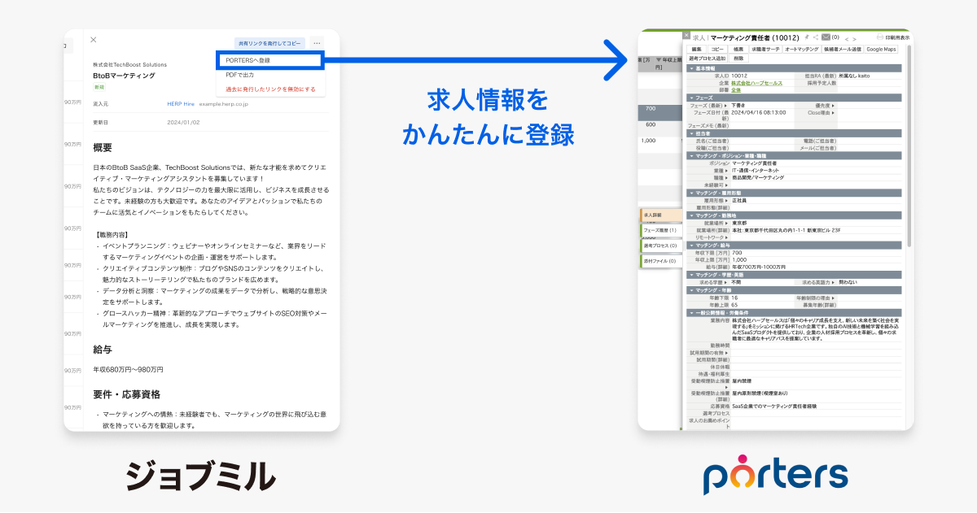The width and height of the screenshot is (977, 513).
Task: Switch to 添付ファイル (0) side tab
Action: click(659, 262)
